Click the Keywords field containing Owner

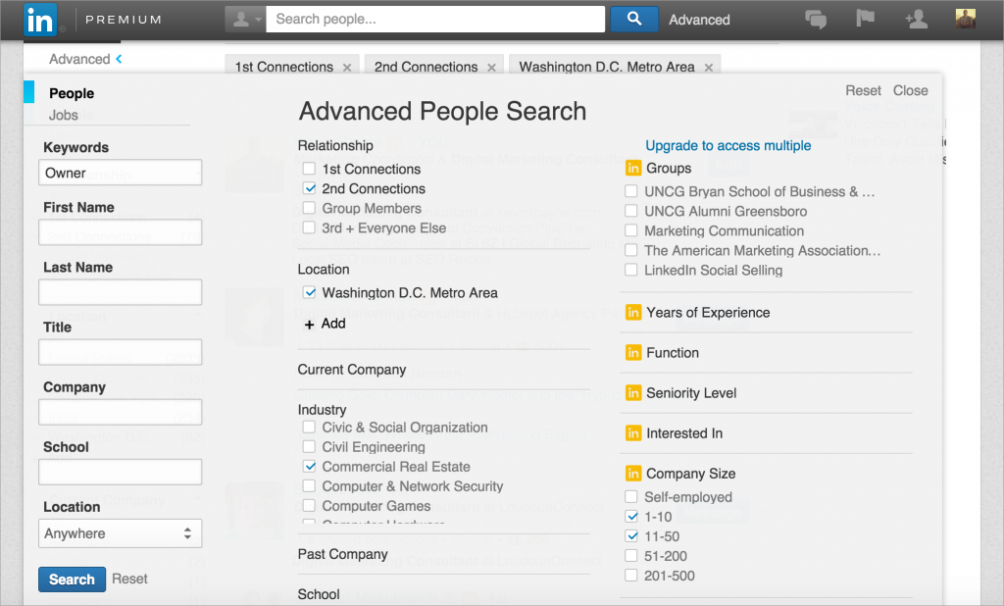click(x=120, y=173)
